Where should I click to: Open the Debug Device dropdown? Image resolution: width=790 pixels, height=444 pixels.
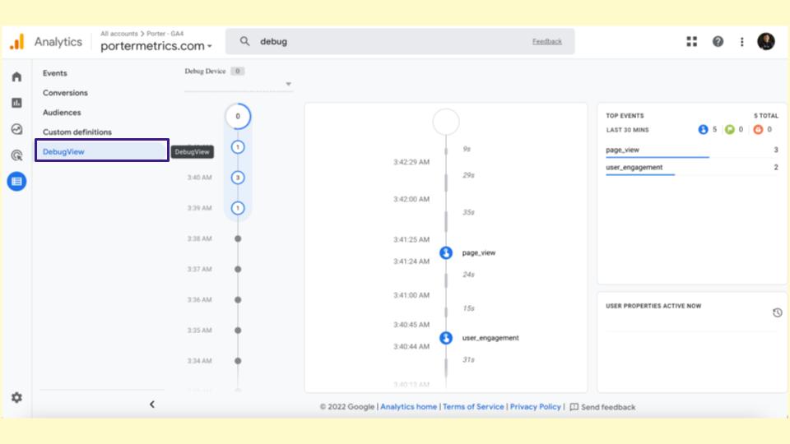point(239,84)
